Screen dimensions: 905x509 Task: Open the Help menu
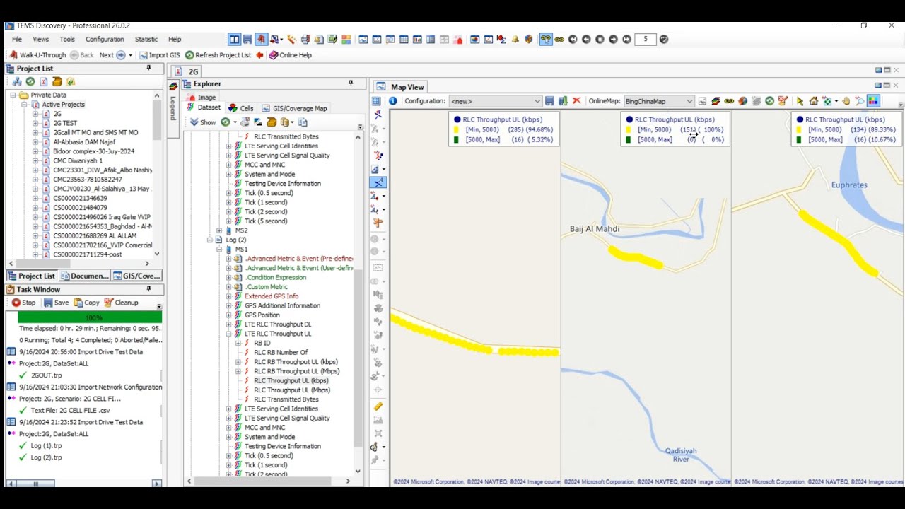click(175, 40)
